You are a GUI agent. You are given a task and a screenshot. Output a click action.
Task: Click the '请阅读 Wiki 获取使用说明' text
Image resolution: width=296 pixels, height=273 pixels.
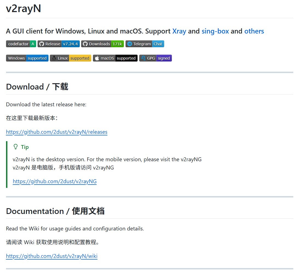(x=52, y=242)
